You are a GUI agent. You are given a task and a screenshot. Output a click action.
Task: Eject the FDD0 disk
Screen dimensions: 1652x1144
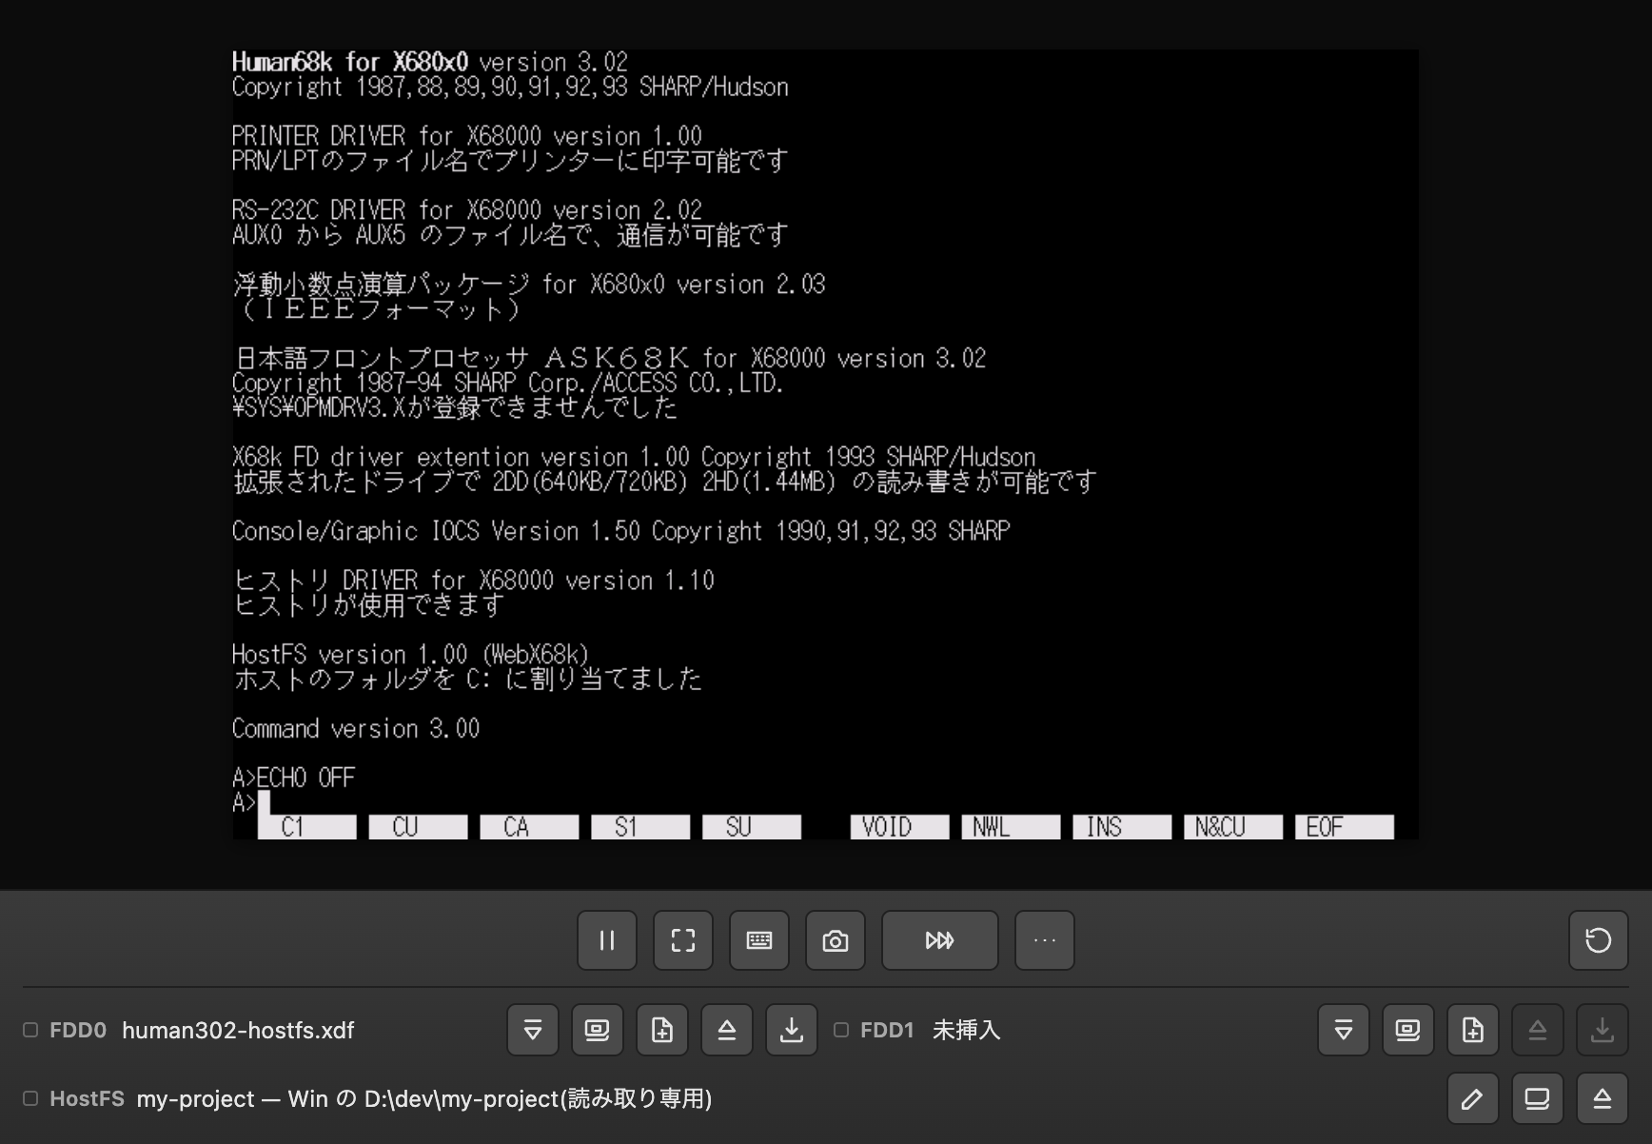tap(727, 1030)
